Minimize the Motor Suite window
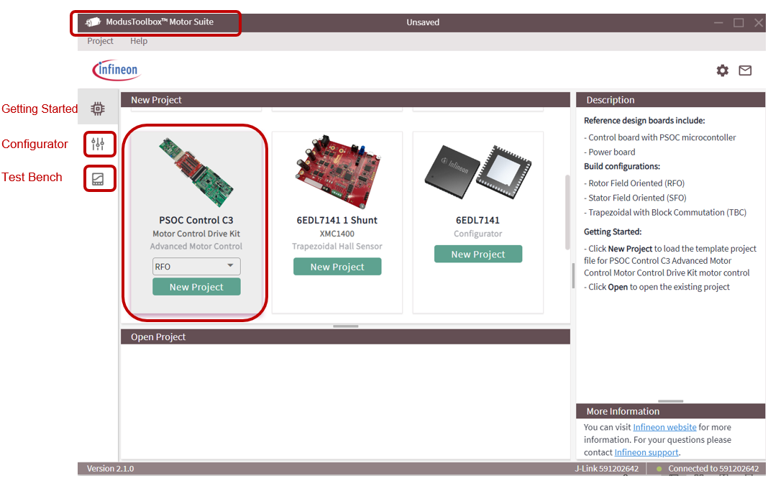 click(718, 22)
